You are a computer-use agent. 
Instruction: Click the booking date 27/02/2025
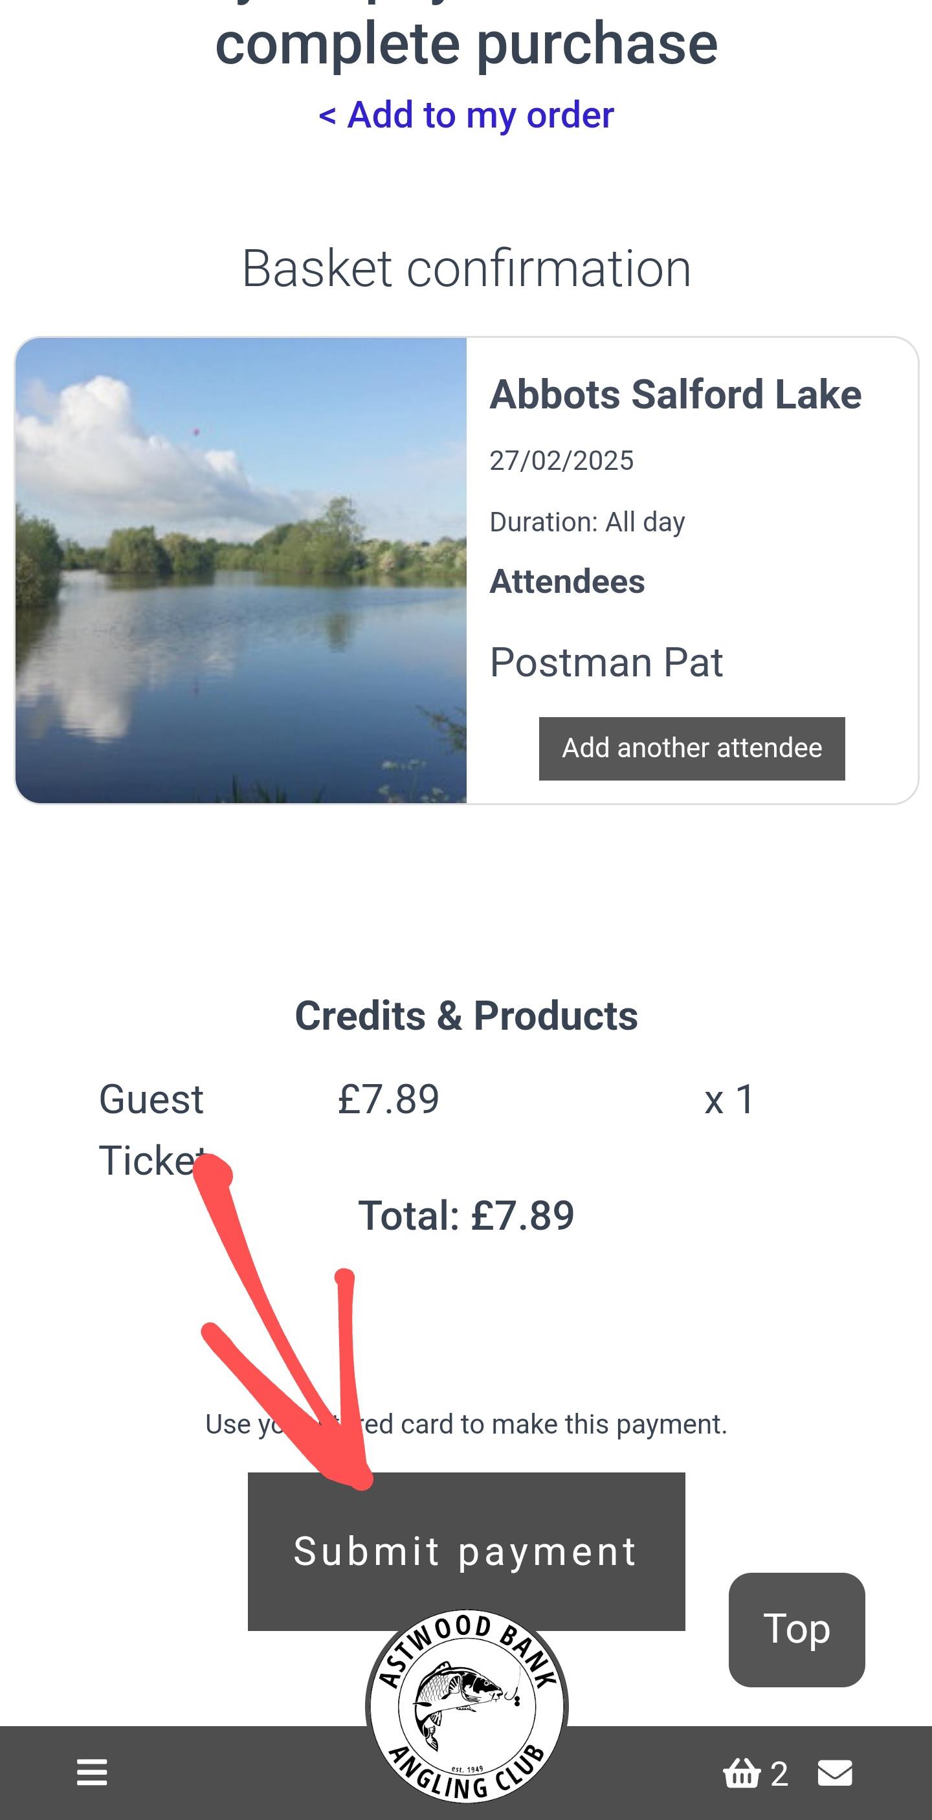[562, 461]
